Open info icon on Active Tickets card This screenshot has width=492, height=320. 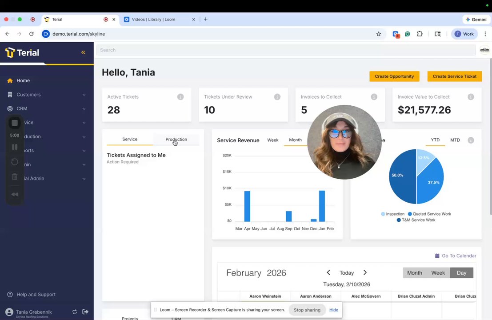pos(180,97)
